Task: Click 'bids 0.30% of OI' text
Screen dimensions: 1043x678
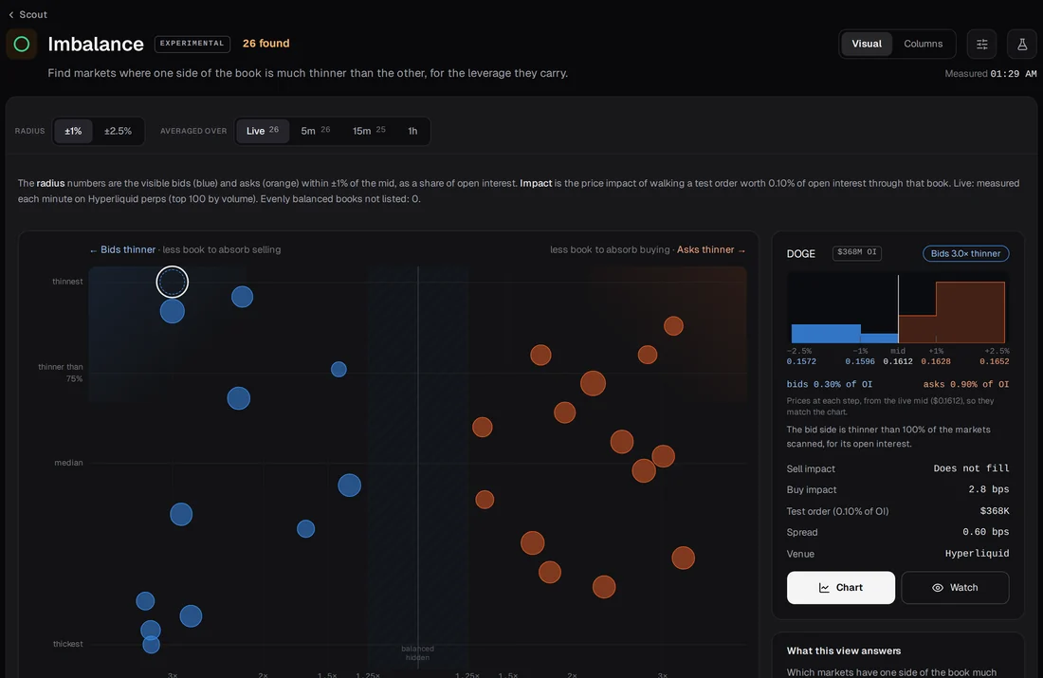Action: 829,384
